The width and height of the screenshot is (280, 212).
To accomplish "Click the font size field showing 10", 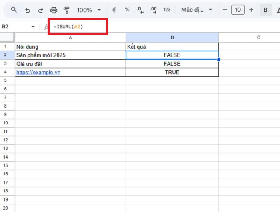I will 238,10.
